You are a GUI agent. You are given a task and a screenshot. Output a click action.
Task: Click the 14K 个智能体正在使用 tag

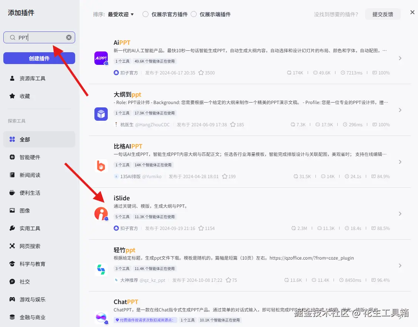(x=153, y=165)
